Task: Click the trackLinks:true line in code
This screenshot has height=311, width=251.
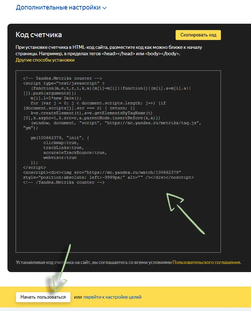Action: click(x=64, y=148)
